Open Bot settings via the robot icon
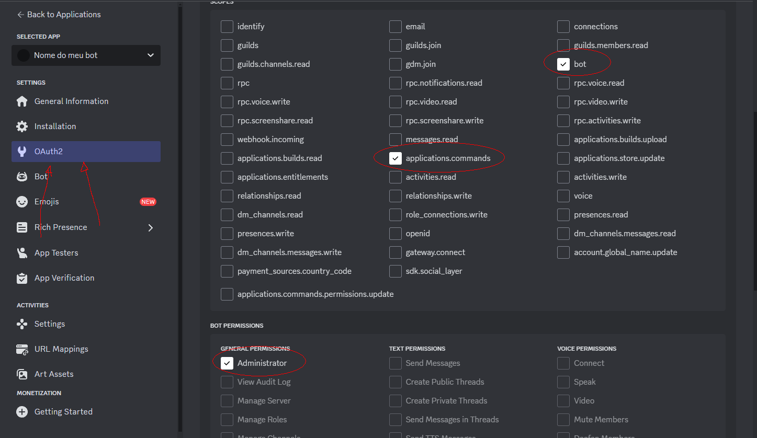Viewport: 757px width, 438px height. point(22,176)
